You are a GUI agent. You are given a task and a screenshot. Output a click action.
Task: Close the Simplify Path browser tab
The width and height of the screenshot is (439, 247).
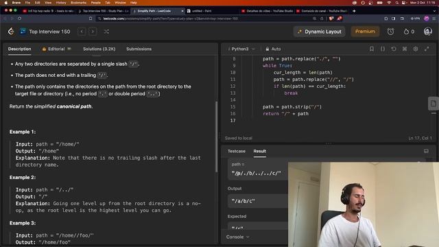[x=182, y=11]
